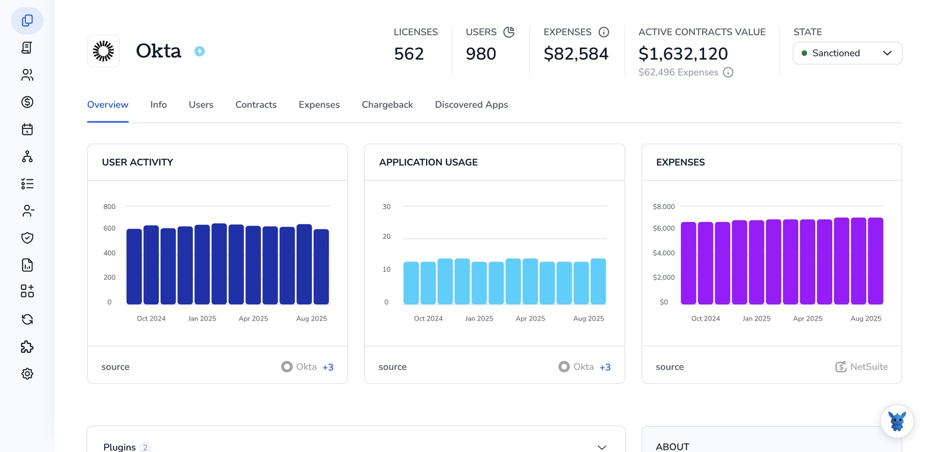Open the puzzle piece plugins sidebar icon
Screen dimensions: 935x452
27,347
